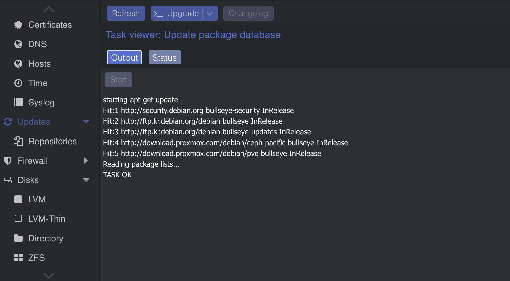
Task: Click the Directory folder icon
Action: click(18, 238)
